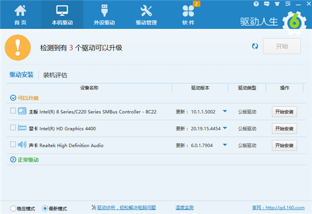Open the 首页 home tab
This screenshot has width=312, height=214.
coord(20,15)
